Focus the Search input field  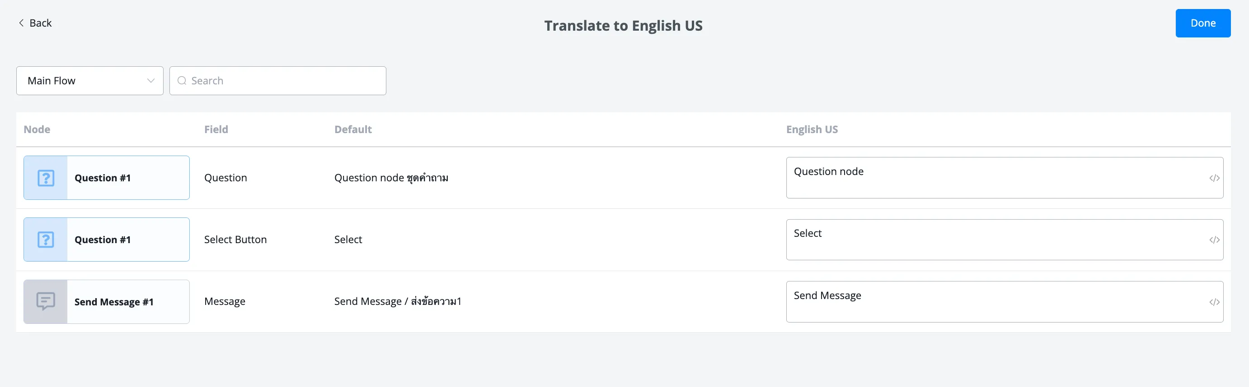(278, 81)
